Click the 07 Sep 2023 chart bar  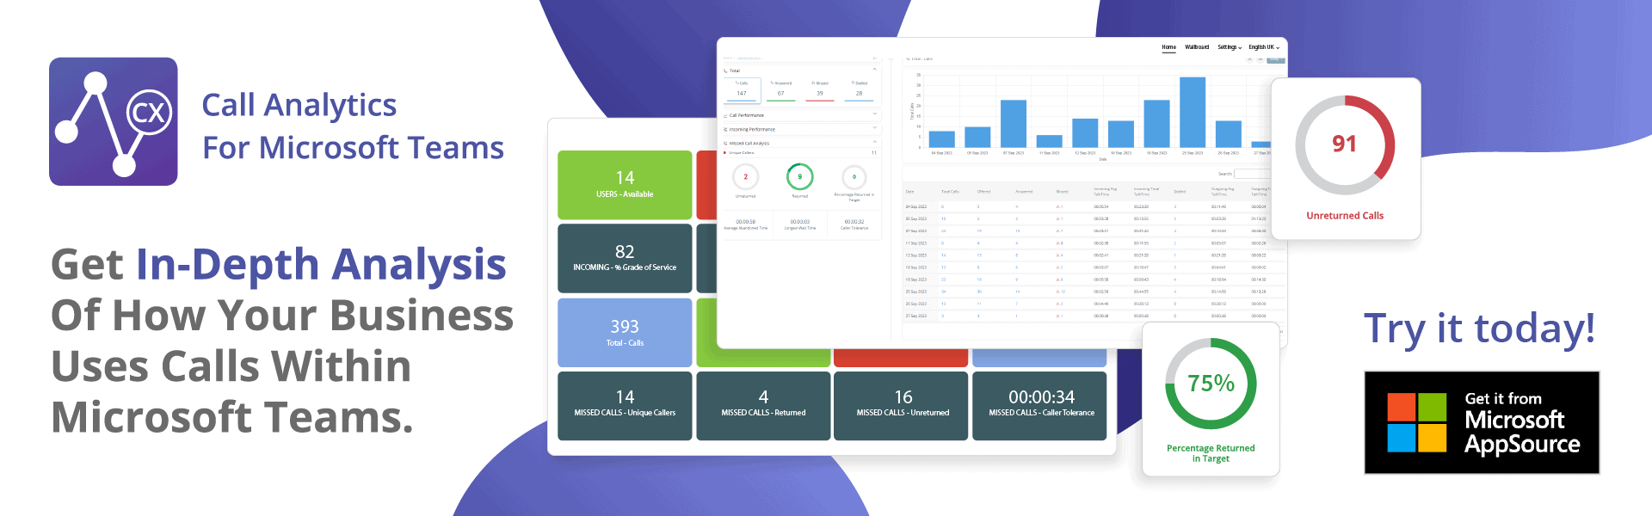pos(1014,124)
